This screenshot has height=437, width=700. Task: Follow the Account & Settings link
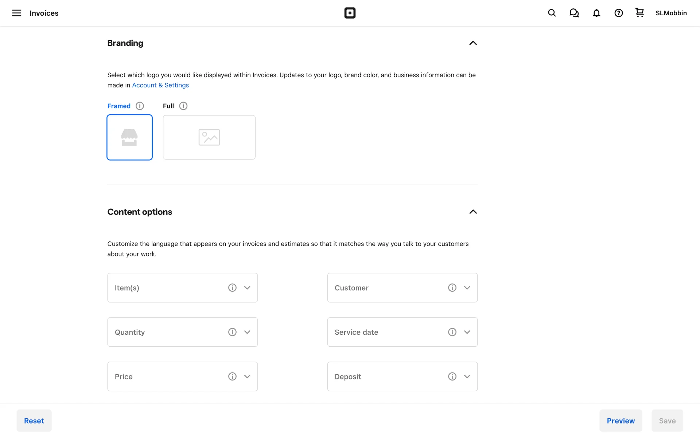coord(160,85)
